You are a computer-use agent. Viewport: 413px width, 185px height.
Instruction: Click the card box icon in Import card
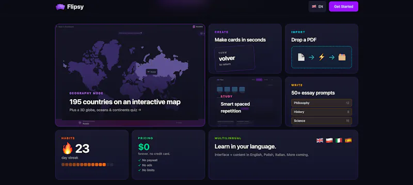342,57
